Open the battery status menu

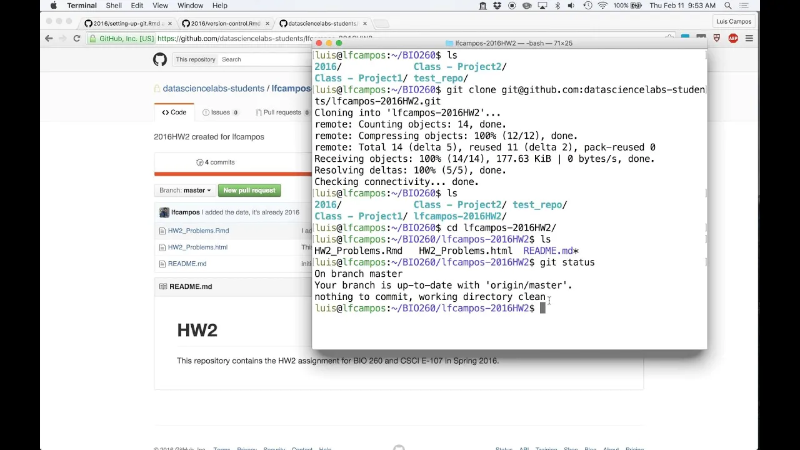coord(627,6)
